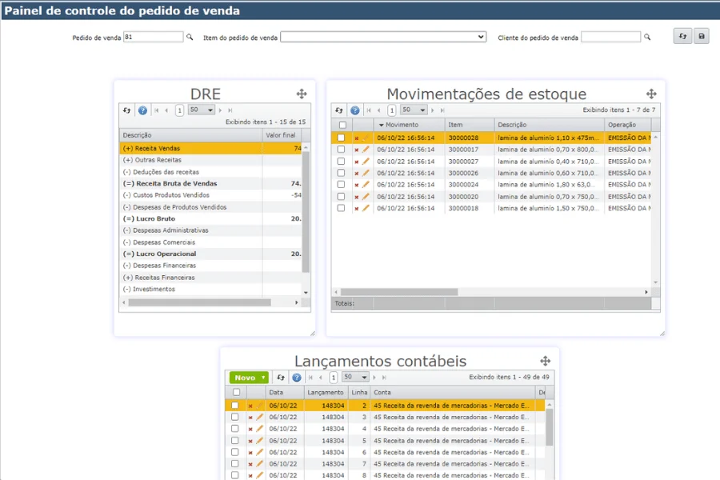
Task: Sort DRE by Descrição column
Action: (x=190, y=135)
